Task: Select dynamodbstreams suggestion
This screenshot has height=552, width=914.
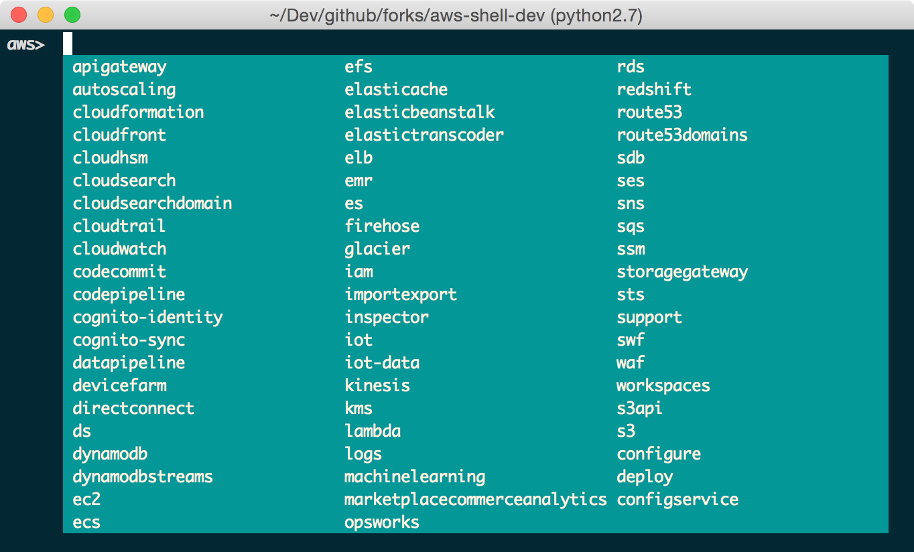Action: click(x=143, y=477)
